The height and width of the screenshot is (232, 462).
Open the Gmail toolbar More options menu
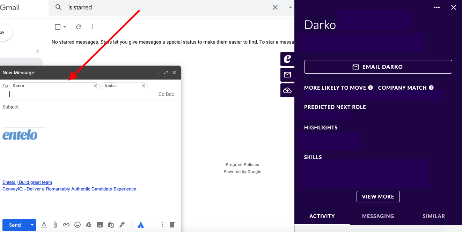point(93,27)
